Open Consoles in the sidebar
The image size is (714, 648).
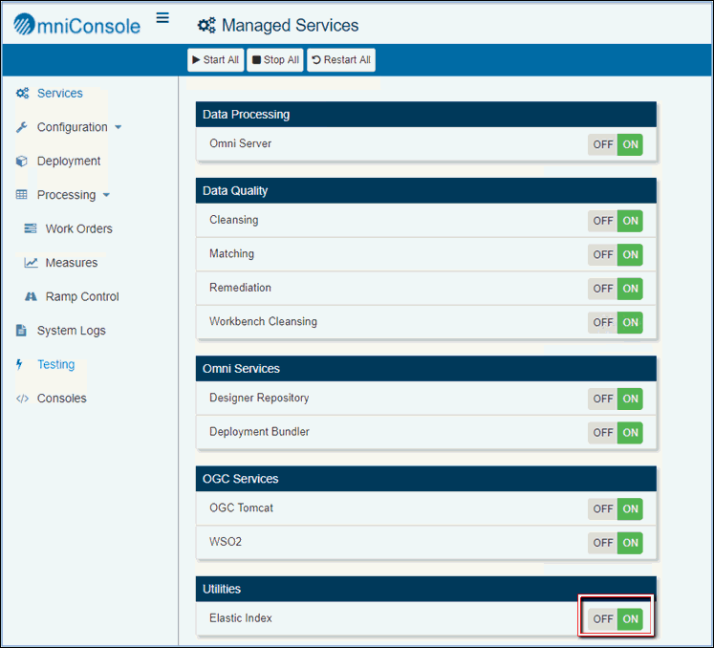[x=61, y=399]
